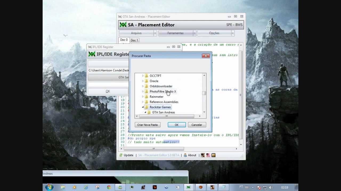Click the path field in IPL/IDE Register
The height and width of the screenshot is (191, 341).
coord(108,70)
